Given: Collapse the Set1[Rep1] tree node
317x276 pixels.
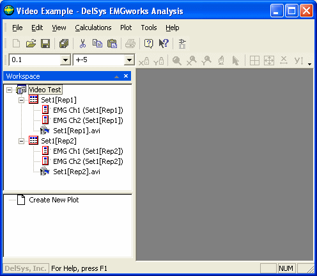Looking at the screenshot, I should pos(21,100).
